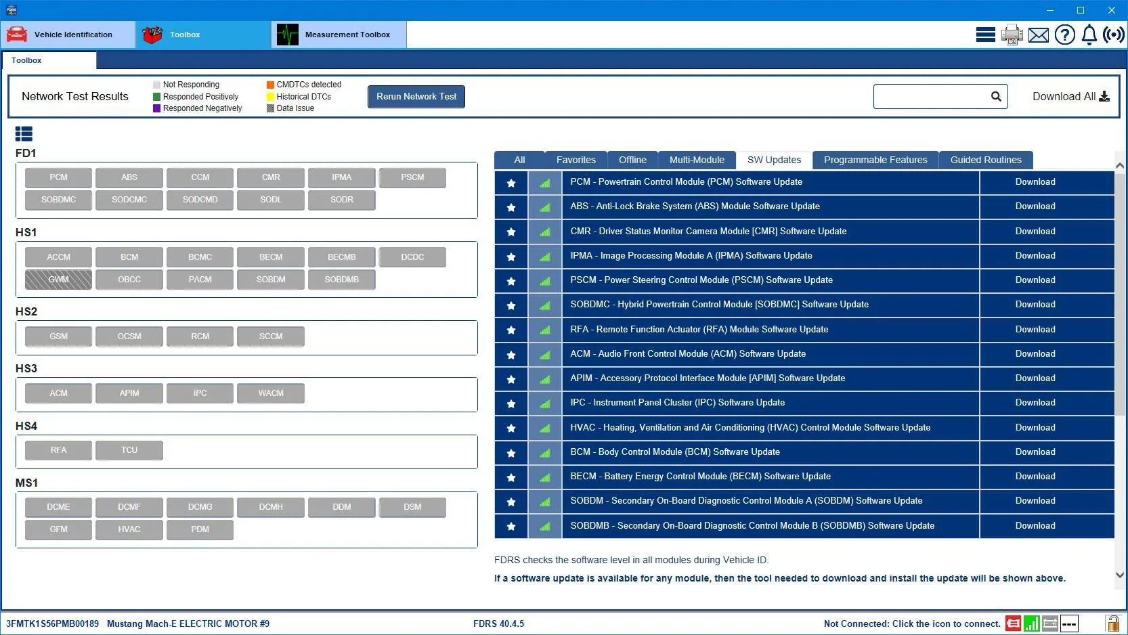Image resolution: width=1128 pixels, height=635 pixels.
Task: Click the scrollbar up arrow in updates list
Action: [1120, 165]
